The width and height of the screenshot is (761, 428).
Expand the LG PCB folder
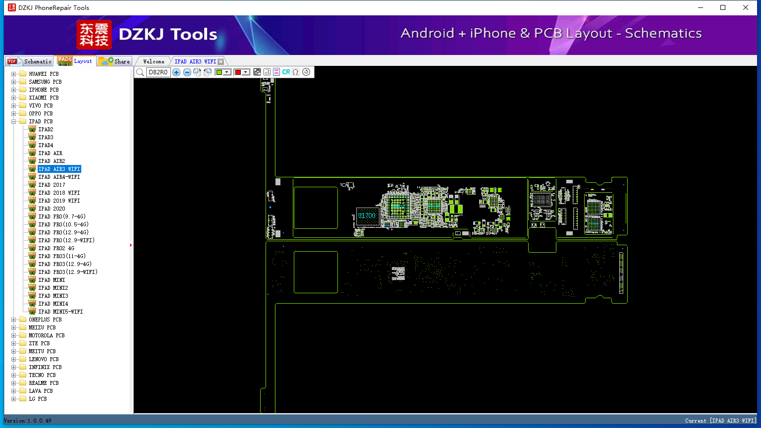(14, 399)
